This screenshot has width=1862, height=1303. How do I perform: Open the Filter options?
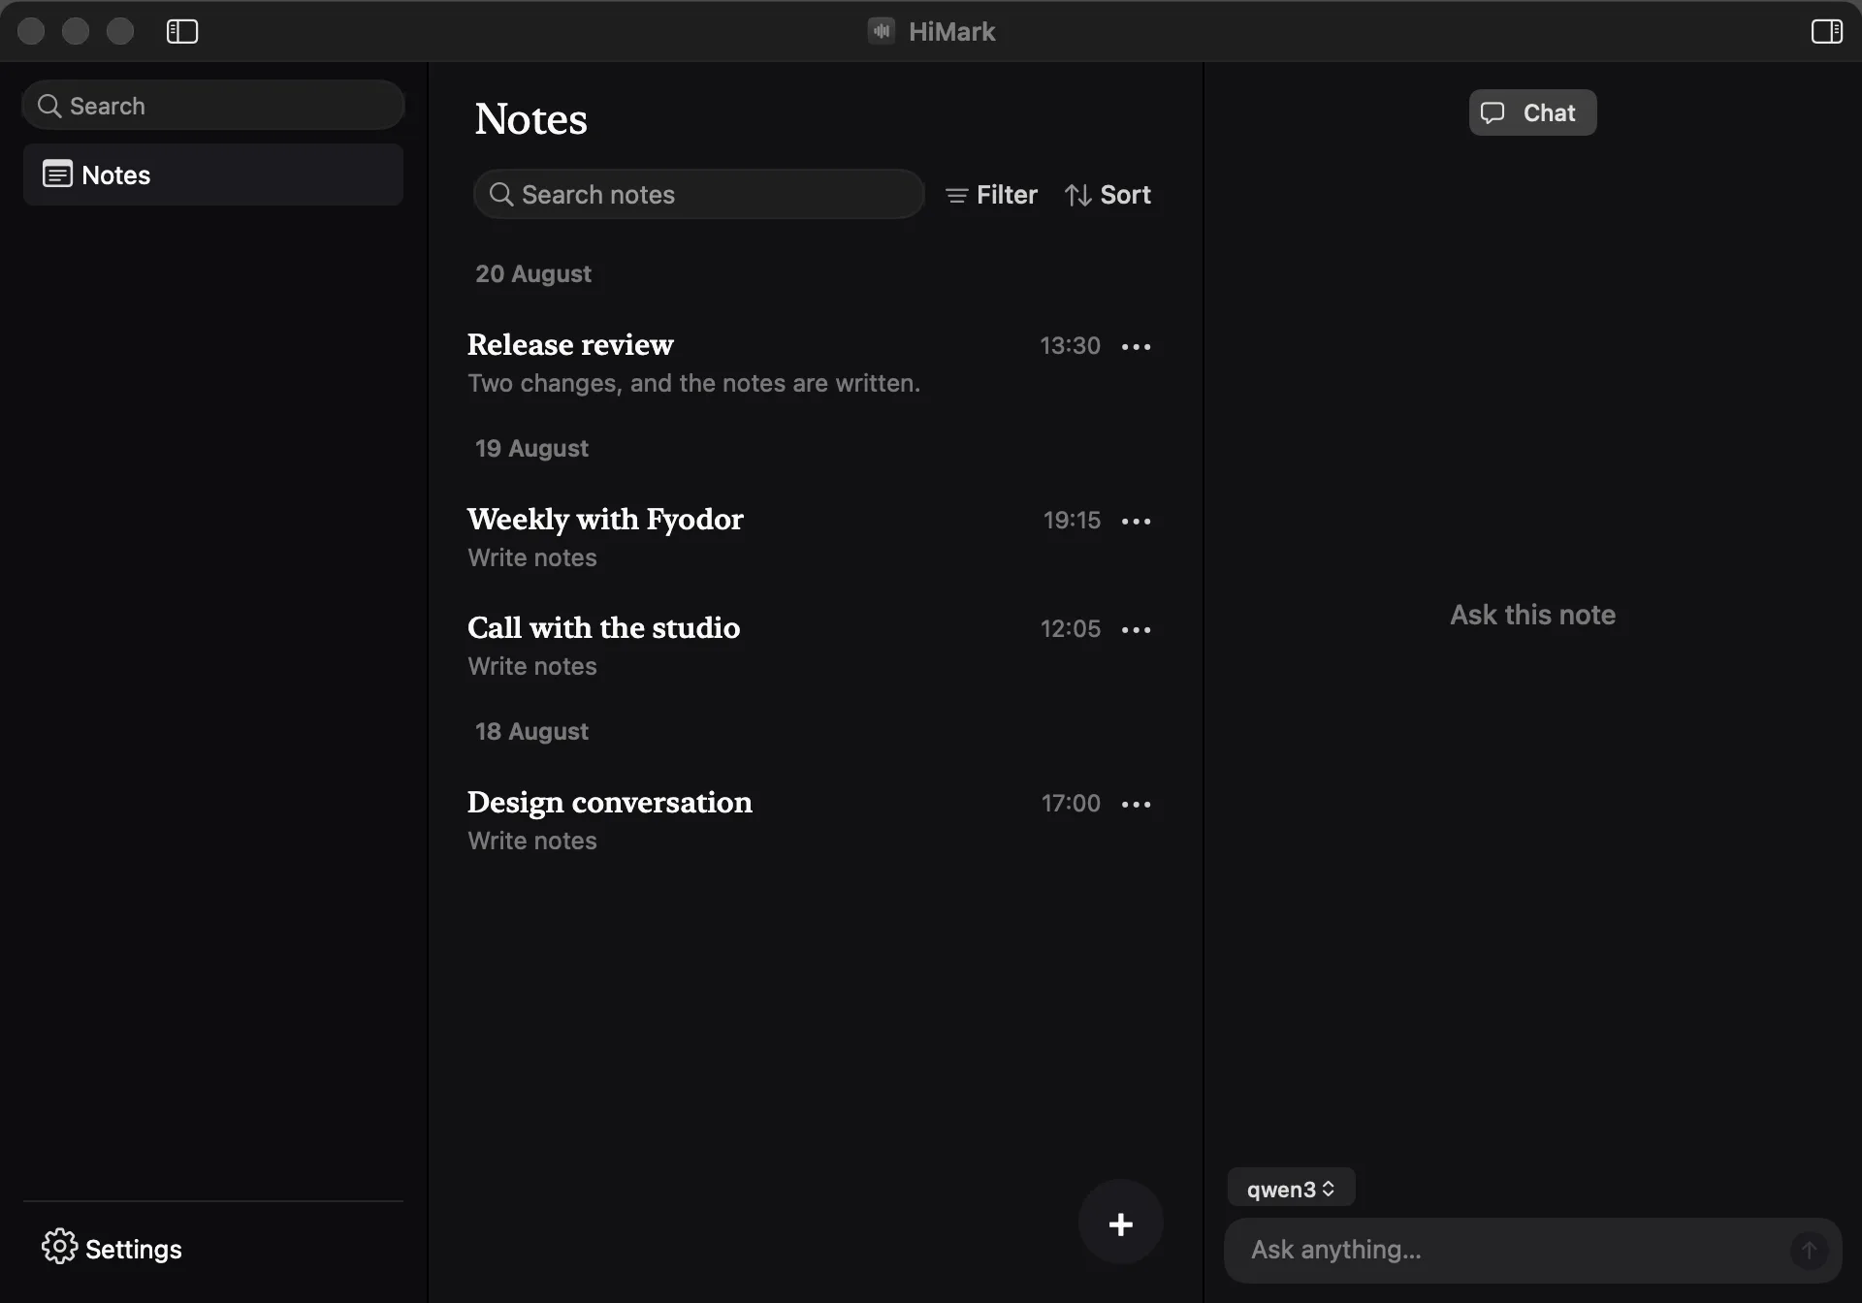click(x=991, y=195)
